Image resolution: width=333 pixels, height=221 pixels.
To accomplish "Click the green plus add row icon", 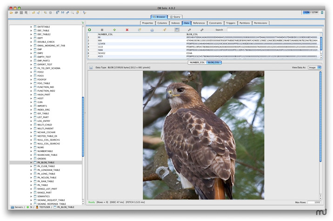I will [x=114, y=29].
